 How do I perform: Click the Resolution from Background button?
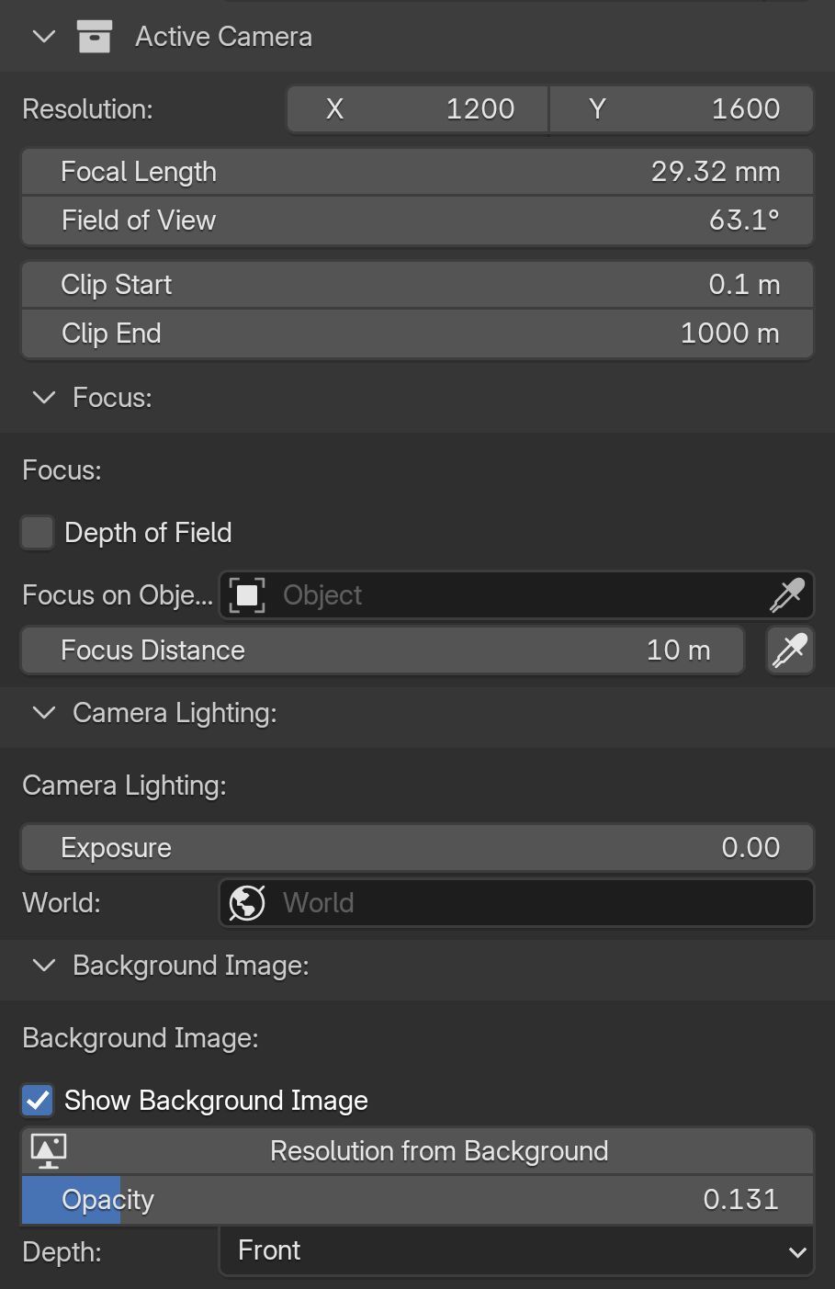pyautogui.click(x=418, y=1151)
